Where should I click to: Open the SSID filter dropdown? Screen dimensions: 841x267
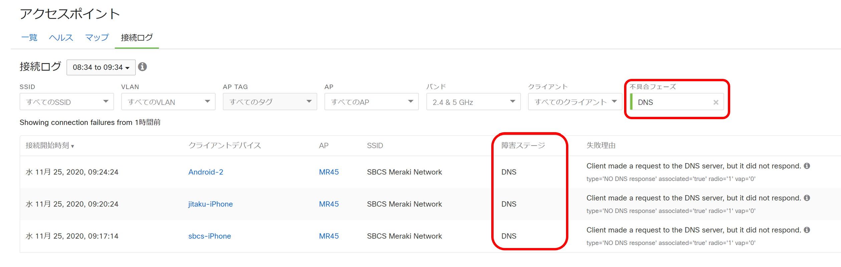(67, 102)
